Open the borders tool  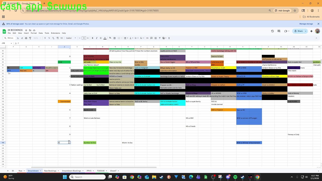tap(114, 38)
